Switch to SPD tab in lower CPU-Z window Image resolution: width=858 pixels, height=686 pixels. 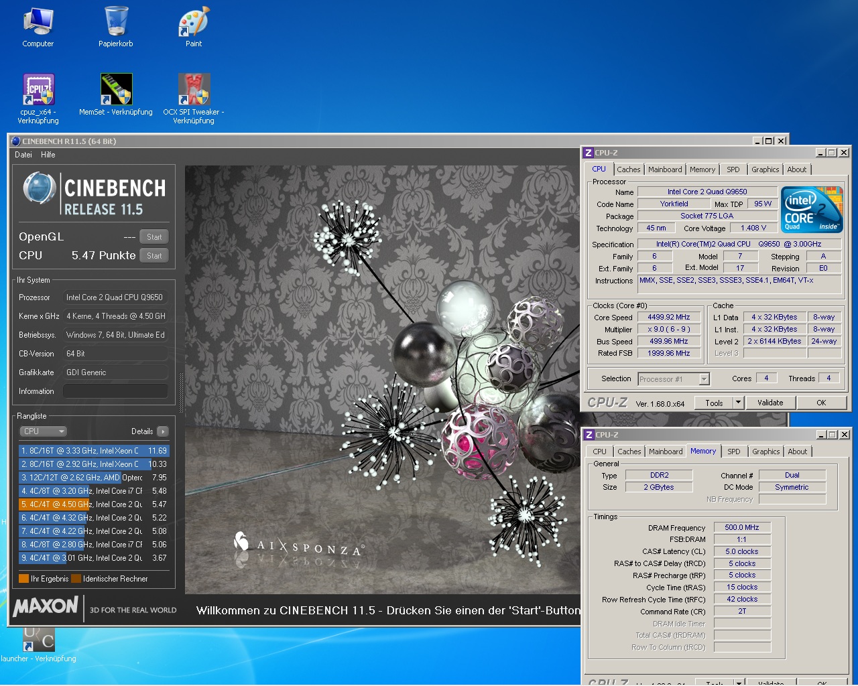(x=734, y=452)
